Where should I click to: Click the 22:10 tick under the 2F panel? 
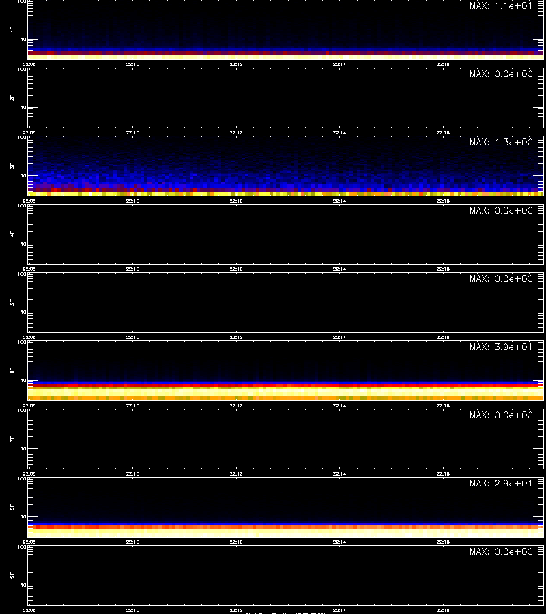(132, 133)
